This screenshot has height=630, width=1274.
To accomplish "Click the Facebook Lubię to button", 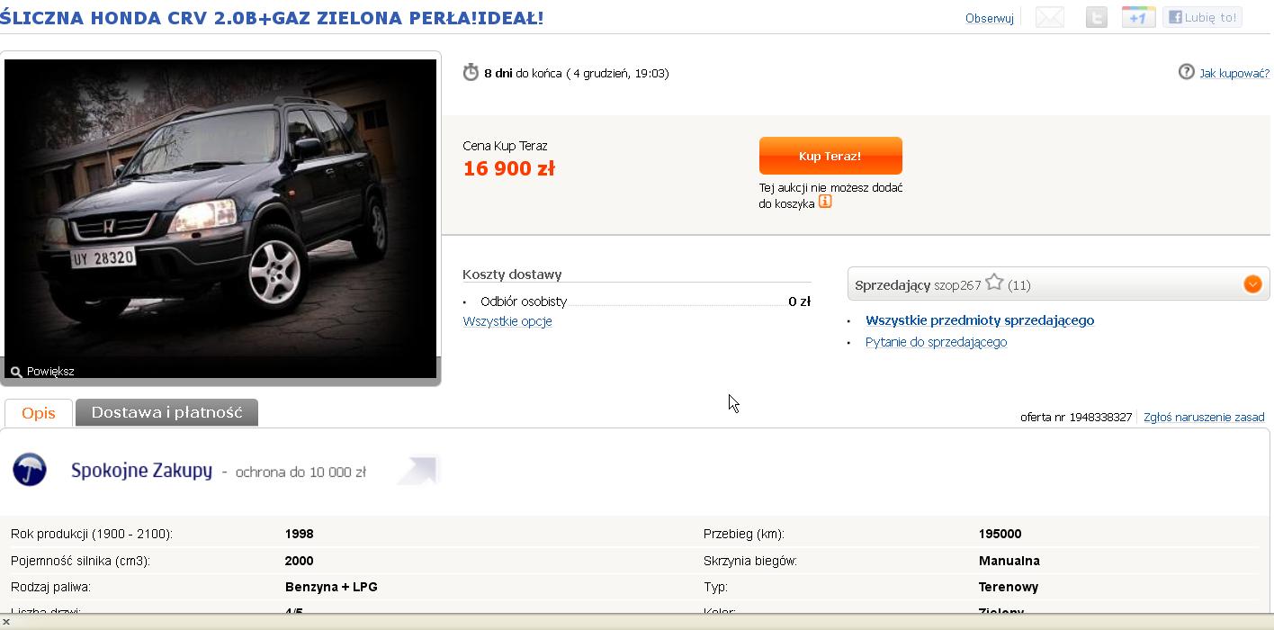I will [1202, 17].
